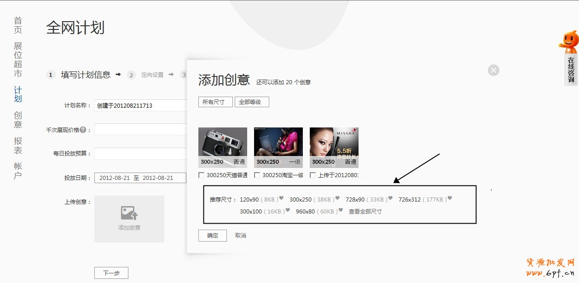Viewport: 579px width, 283px height.
Task: Check the 300250淘宝一级 creative checkbox
Action: pyautogui.click(x=257, y=175)
